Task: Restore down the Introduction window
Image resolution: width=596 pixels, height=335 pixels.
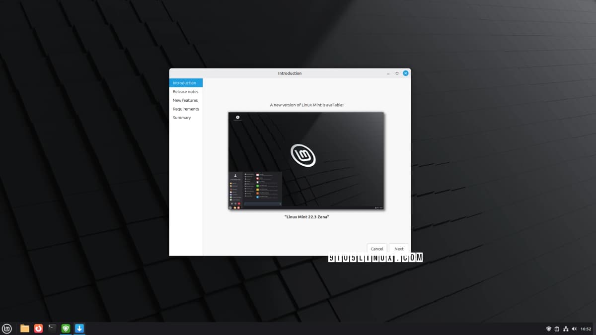Action: [x=396, y=72]
